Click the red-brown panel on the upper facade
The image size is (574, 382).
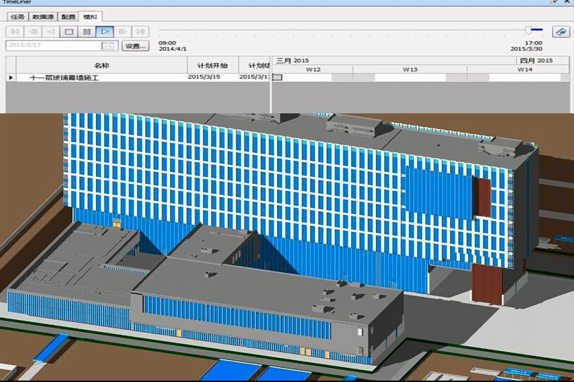coord(482,197)
